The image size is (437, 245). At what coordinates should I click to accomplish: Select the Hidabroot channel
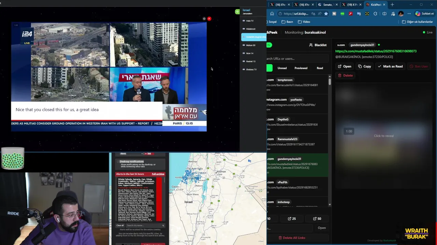[254, 29]
